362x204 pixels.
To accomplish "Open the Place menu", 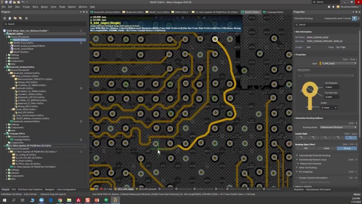I will 35,7.
